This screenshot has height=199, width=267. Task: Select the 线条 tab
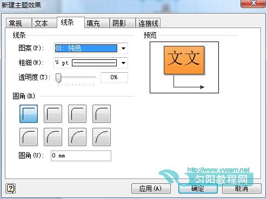pos(71,23)
